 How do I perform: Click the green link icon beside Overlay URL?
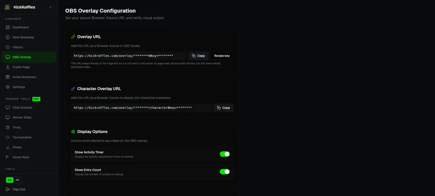[x=73, y=37]
